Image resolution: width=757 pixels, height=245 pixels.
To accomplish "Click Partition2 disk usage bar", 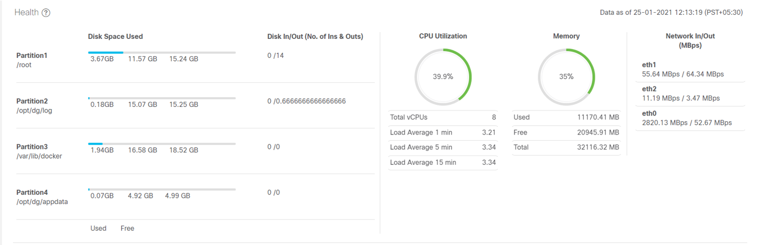I will tap(162, 98).
